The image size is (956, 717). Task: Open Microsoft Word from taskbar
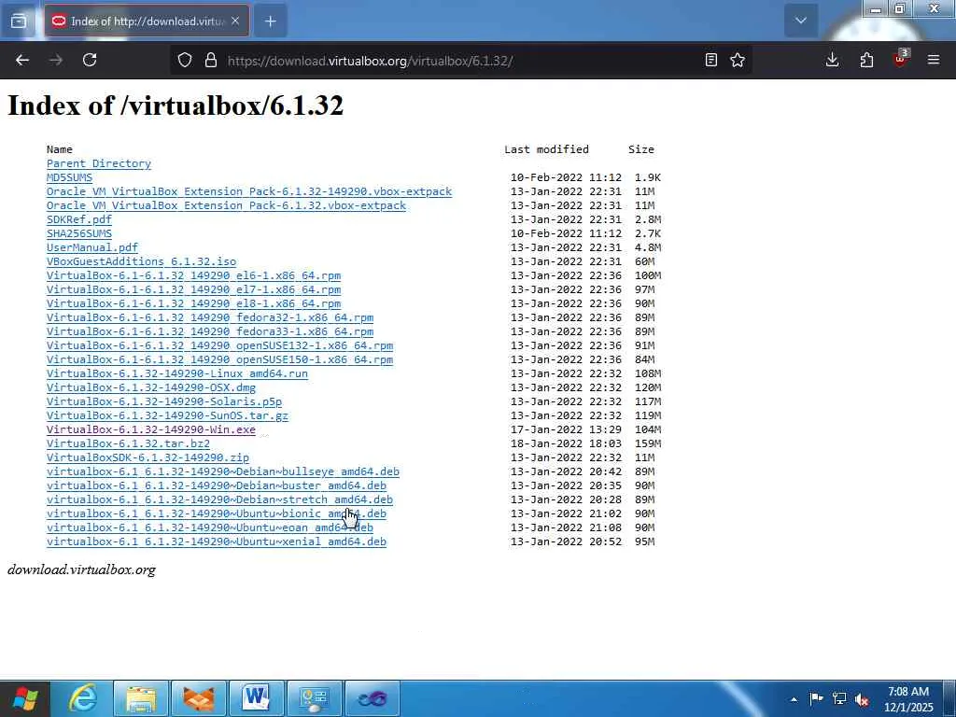tap(257, 698)
